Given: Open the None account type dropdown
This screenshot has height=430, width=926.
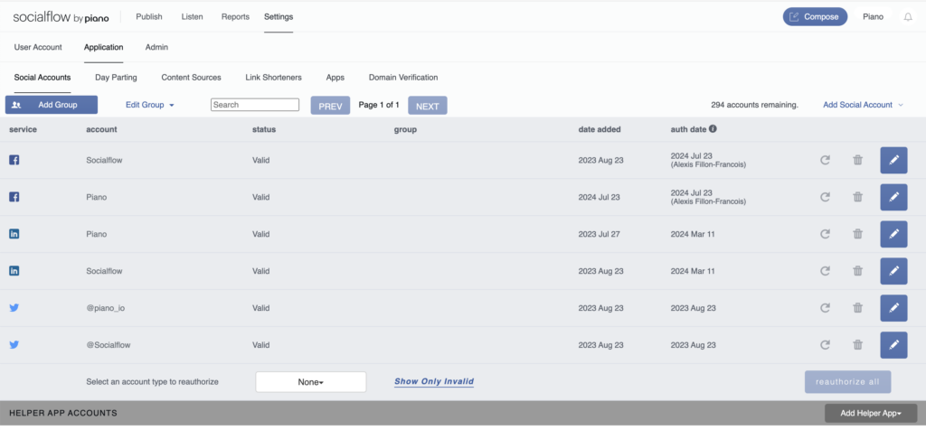Looking at the screenshot, I should point(311,381).
